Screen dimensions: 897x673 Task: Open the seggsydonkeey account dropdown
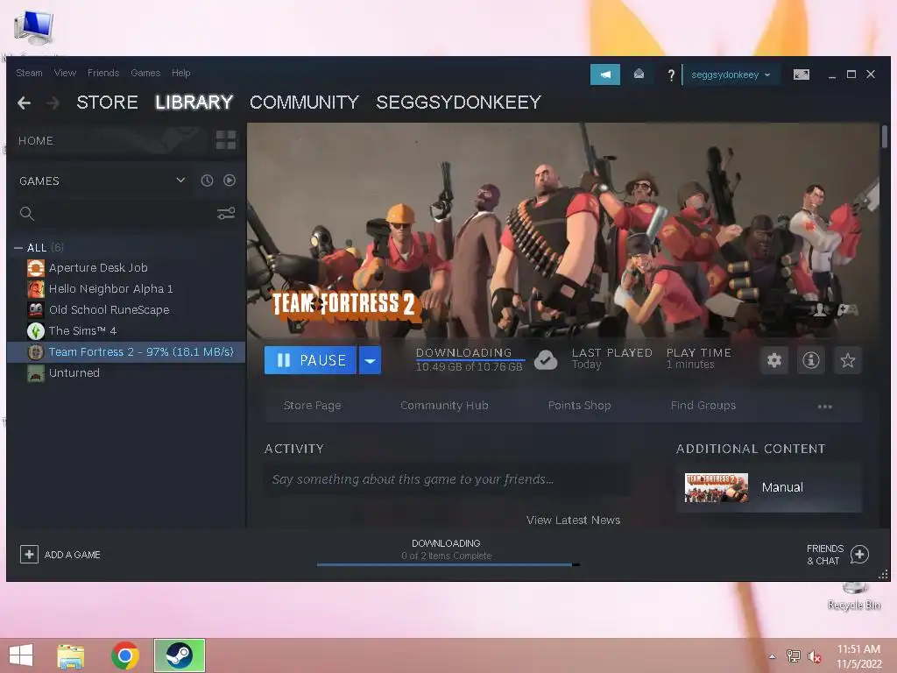coord(731,74)
